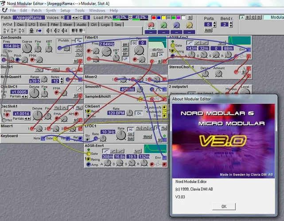Click the G list module icon
This screenshot has width=284, height=221.
tap(21, 31)
